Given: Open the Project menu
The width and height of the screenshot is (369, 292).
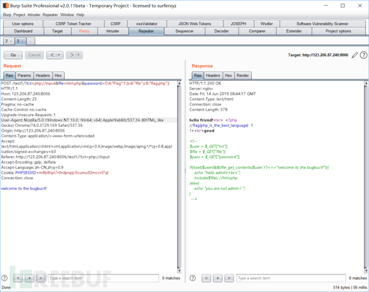Looking at the screenshot, I should click(19, 14).
